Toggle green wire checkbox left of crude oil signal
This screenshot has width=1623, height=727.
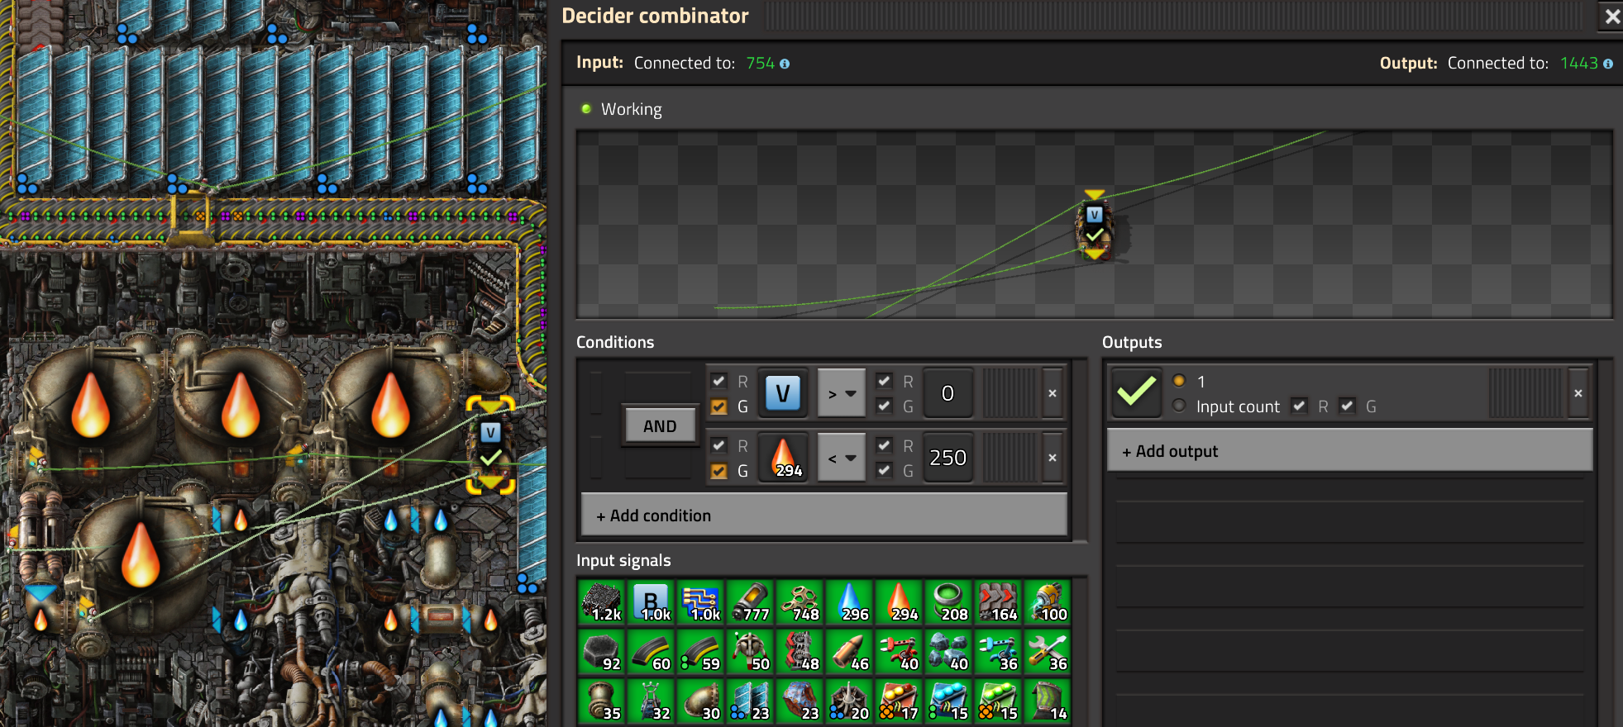pyautogui.click(x=718, y=471)
